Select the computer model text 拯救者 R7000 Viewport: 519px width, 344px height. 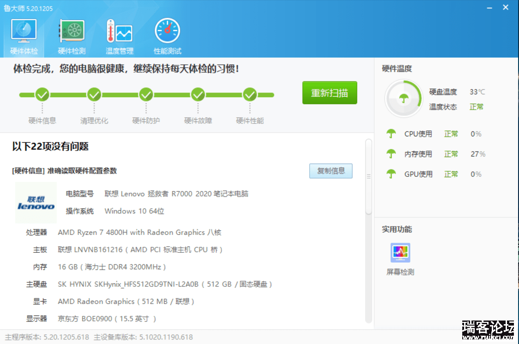pos(176,194)
